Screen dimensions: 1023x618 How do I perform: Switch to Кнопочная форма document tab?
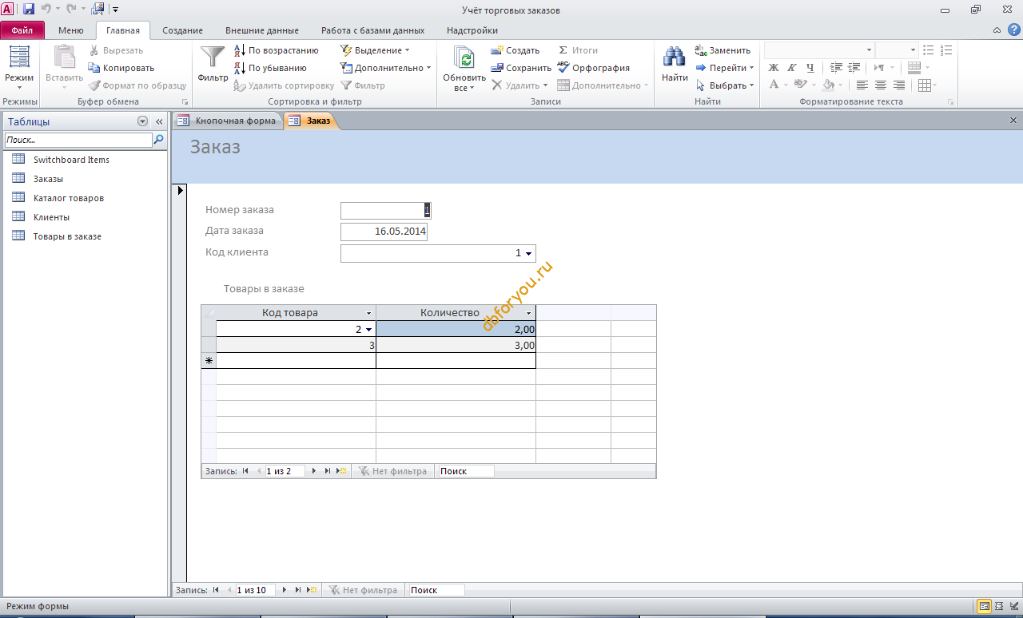pos(228,121)
